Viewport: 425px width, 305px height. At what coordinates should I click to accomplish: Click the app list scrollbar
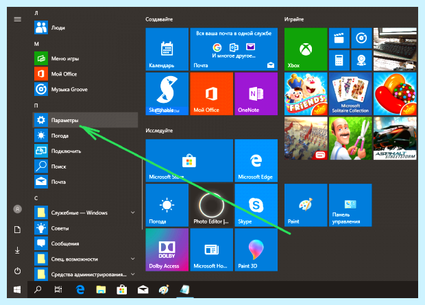142,194
